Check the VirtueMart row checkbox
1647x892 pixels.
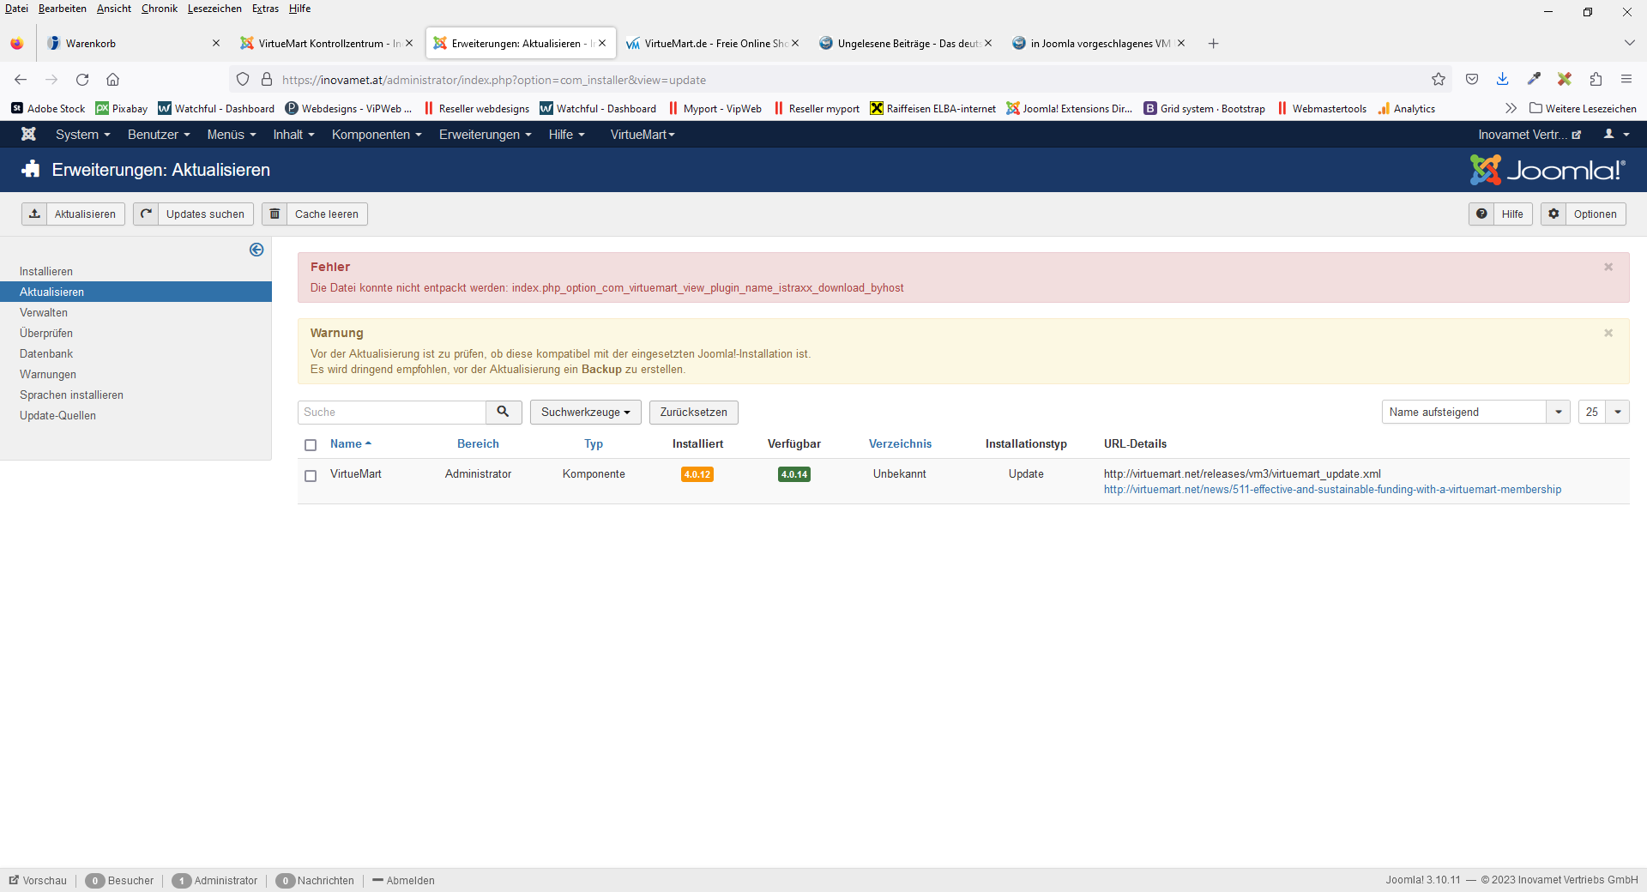point(311,476)
